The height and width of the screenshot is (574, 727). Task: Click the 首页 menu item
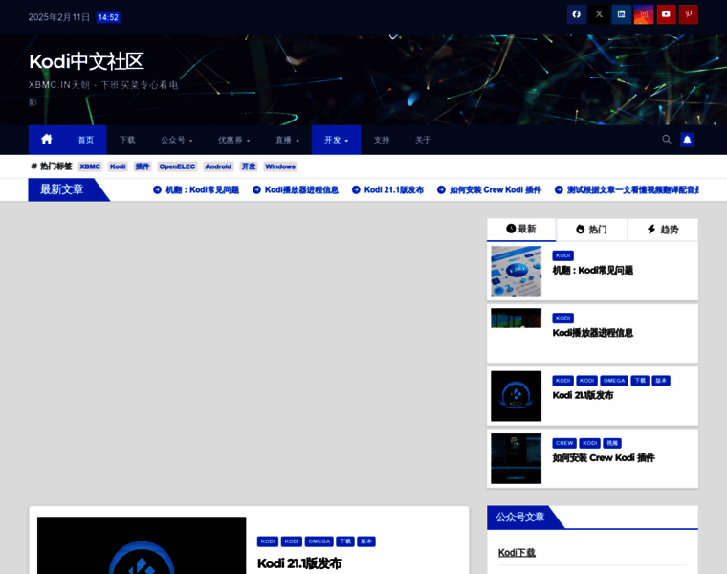[86, 140]
